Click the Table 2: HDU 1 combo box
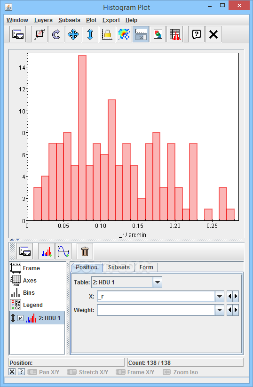The height and width of the screenshot is (387, 253). click(127, 282)
